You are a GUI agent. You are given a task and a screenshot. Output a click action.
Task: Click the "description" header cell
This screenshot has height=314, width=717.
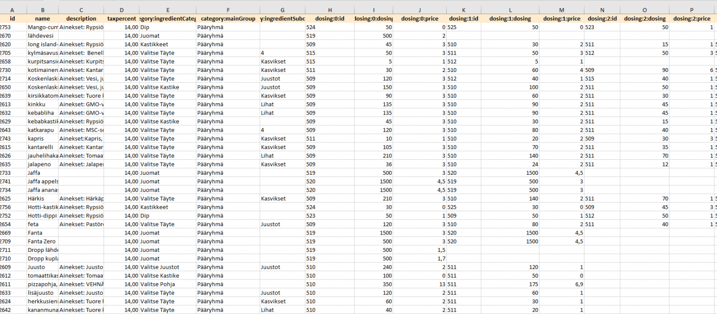pos(81,19)
